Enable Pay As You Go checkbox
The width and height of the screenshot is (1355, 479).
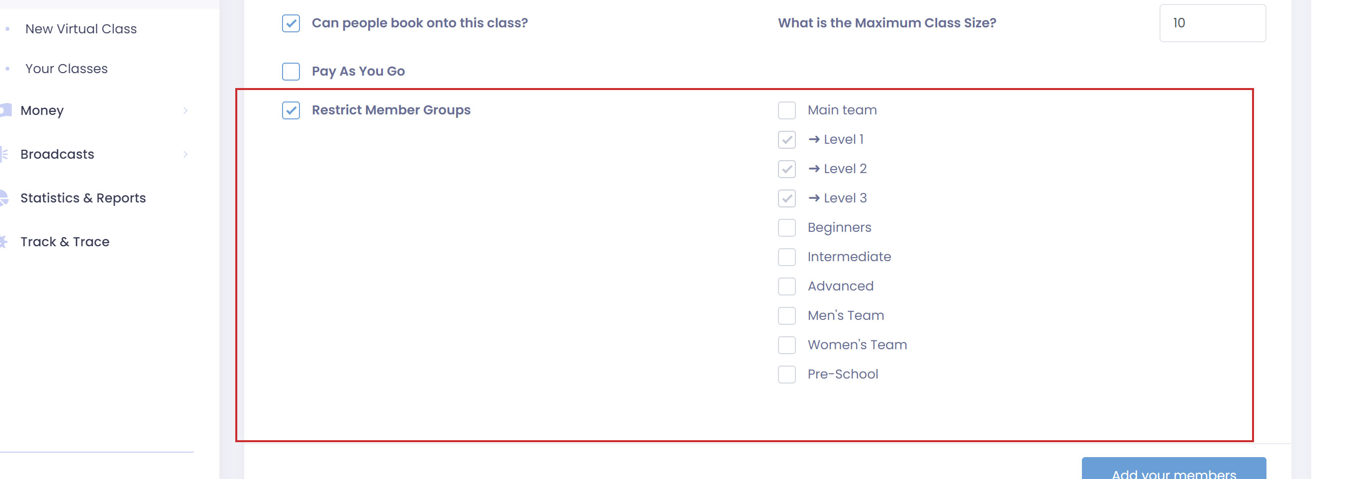pyautogui.click(x=291, y=72)
